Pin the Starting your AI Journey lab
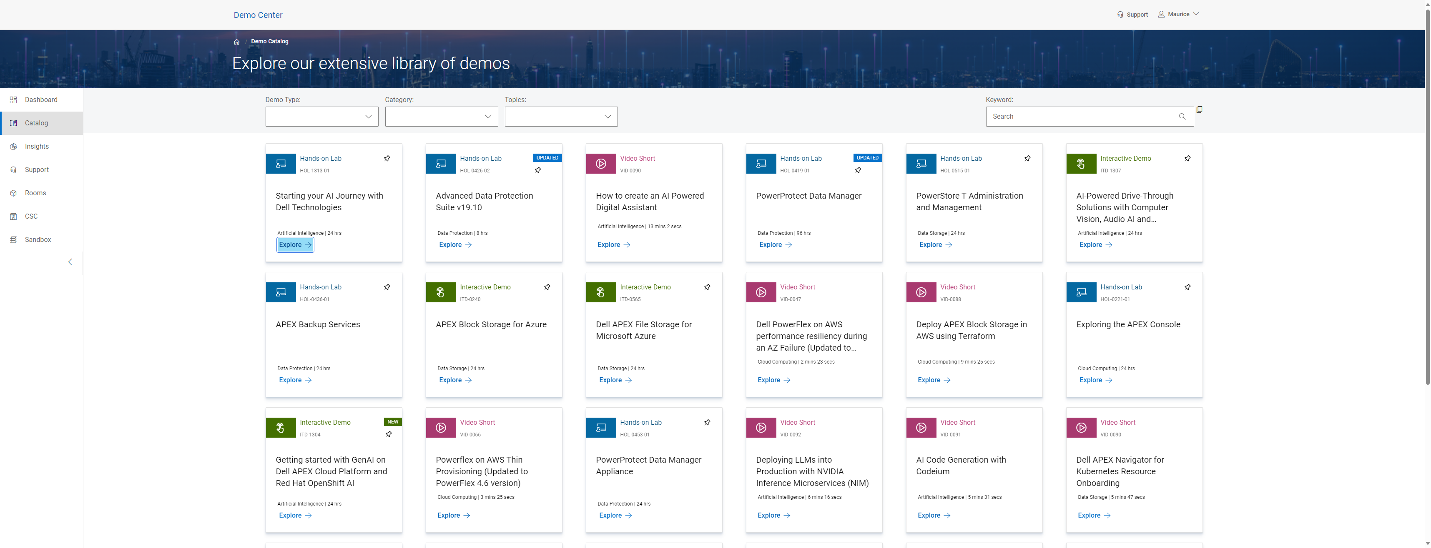Viewport: 1431px width, 548px height. (x=387, y=159)
